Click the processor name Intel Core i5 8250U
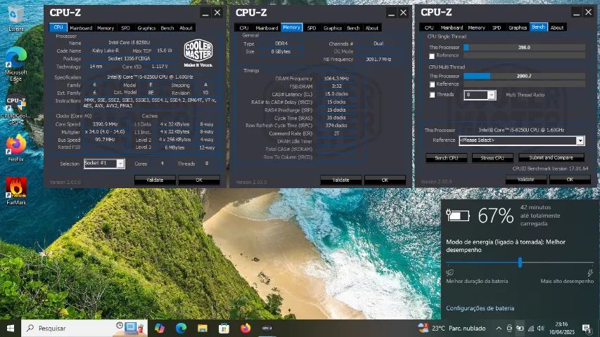The width and height of the screenshot is (600, 337). click(129, 42)
